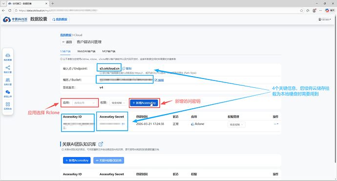View site info via the address bar lock icon
This screenshot has width=337, height=181.
coord(16,10)
